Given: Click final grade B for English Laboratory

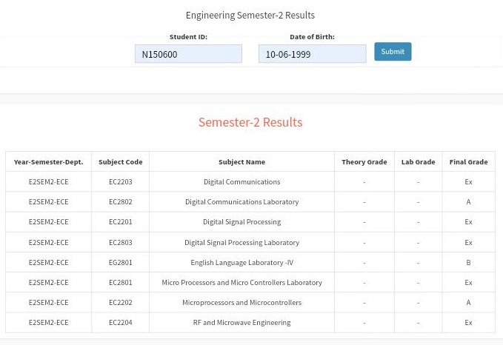Looking at the screenshot, I should pos(468,262).
